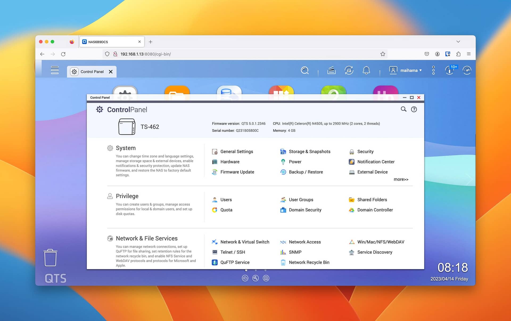This screenshot has height=321, width=511.
Task: Click the Security padlock icon
Action: [352, 152]
